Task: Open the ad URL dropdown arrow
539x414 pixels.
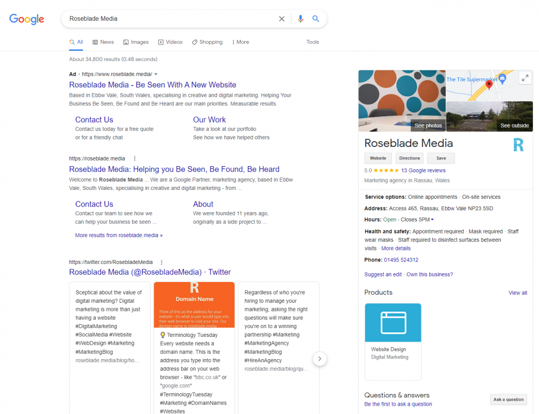Action: coord(156,74)
